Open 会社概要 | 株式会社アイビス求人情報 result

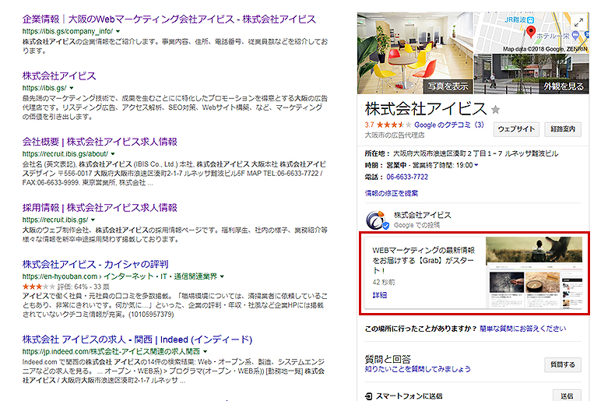coord(100,142)
